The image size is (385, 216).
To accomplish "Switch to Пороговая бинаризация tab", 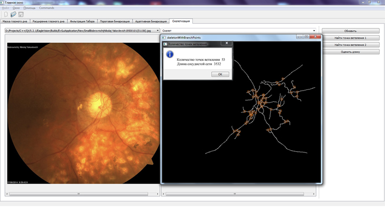I will 114,21.
